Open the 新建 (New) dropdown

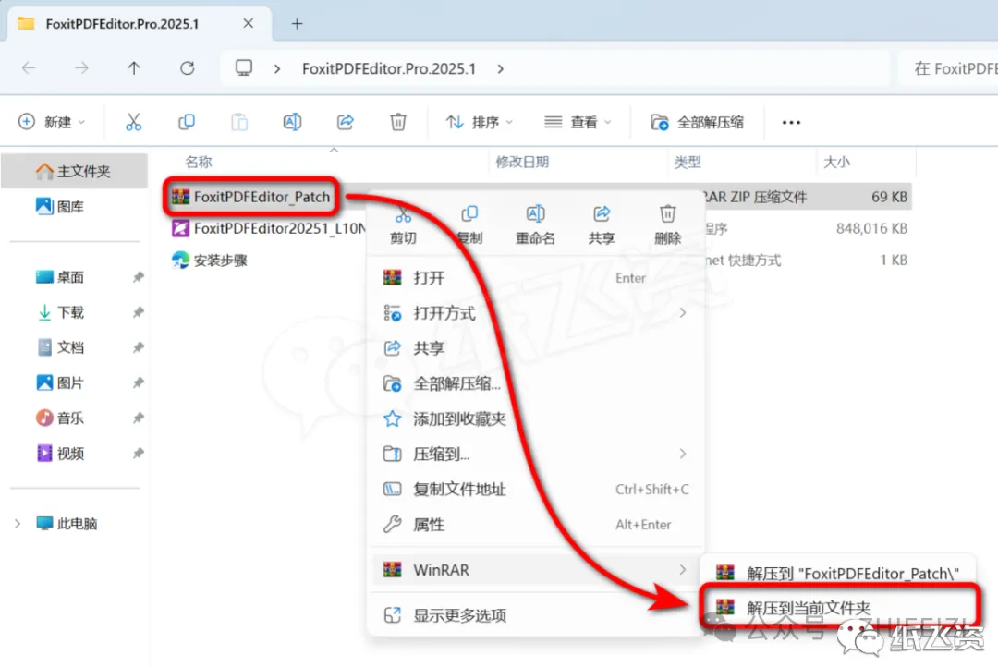coord(52,122)
